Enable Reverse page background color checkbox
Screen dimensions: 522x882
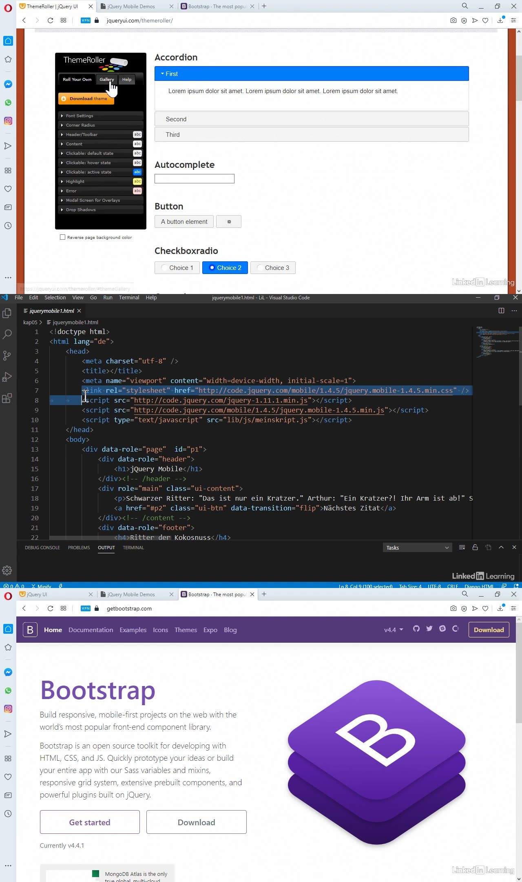coord(63,237)
